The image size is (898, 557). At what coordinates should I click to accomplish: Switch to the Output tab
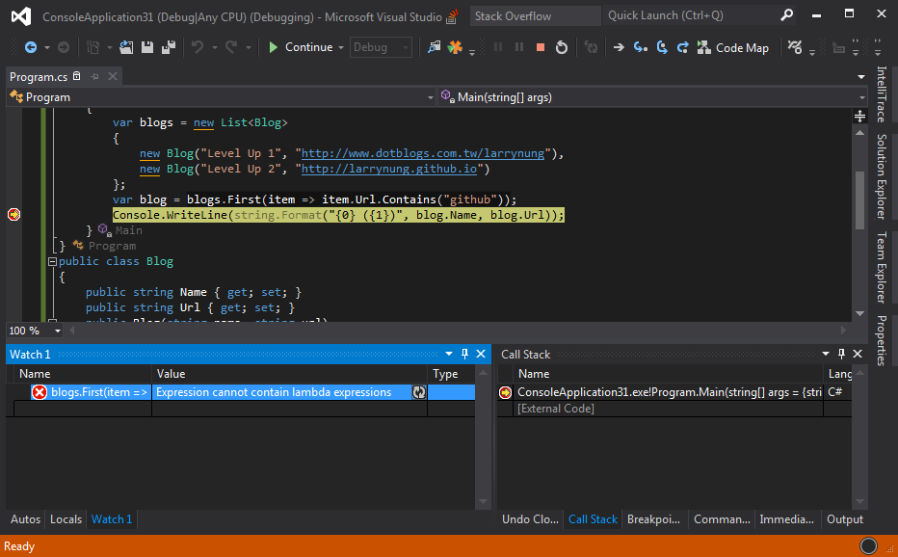coord(845,519)
